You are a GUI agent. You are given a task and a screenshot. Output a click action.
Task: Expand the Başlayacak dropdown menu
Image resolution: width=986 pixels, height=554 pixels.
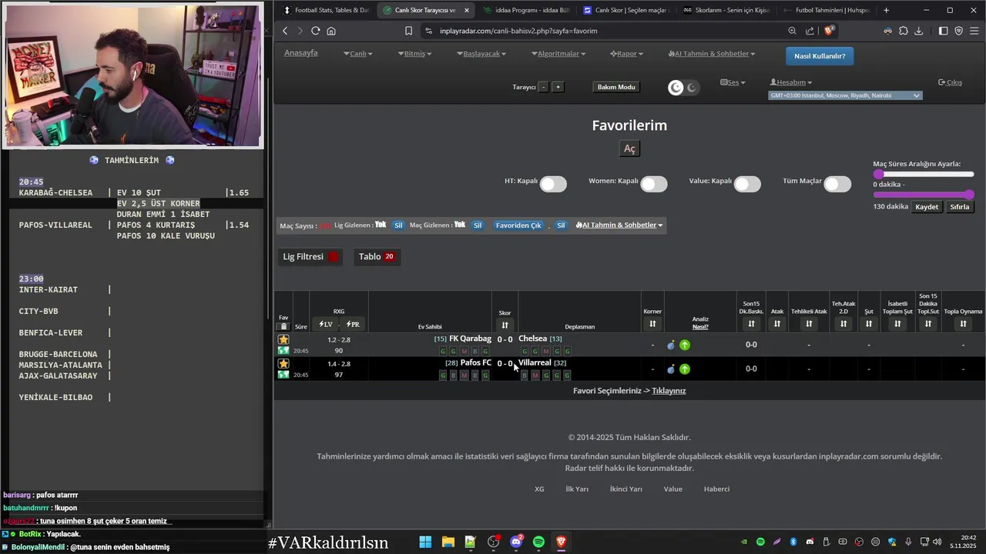[x=481, y=54]
